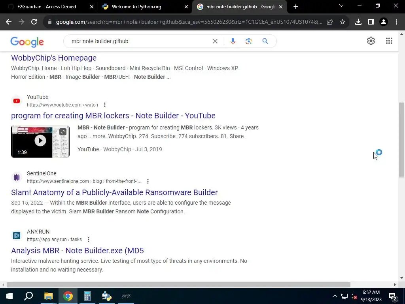Click the padlock site info icon
The height and width of the screenshot is (304, 405).
pyautogui.click(x=50, y=22)
